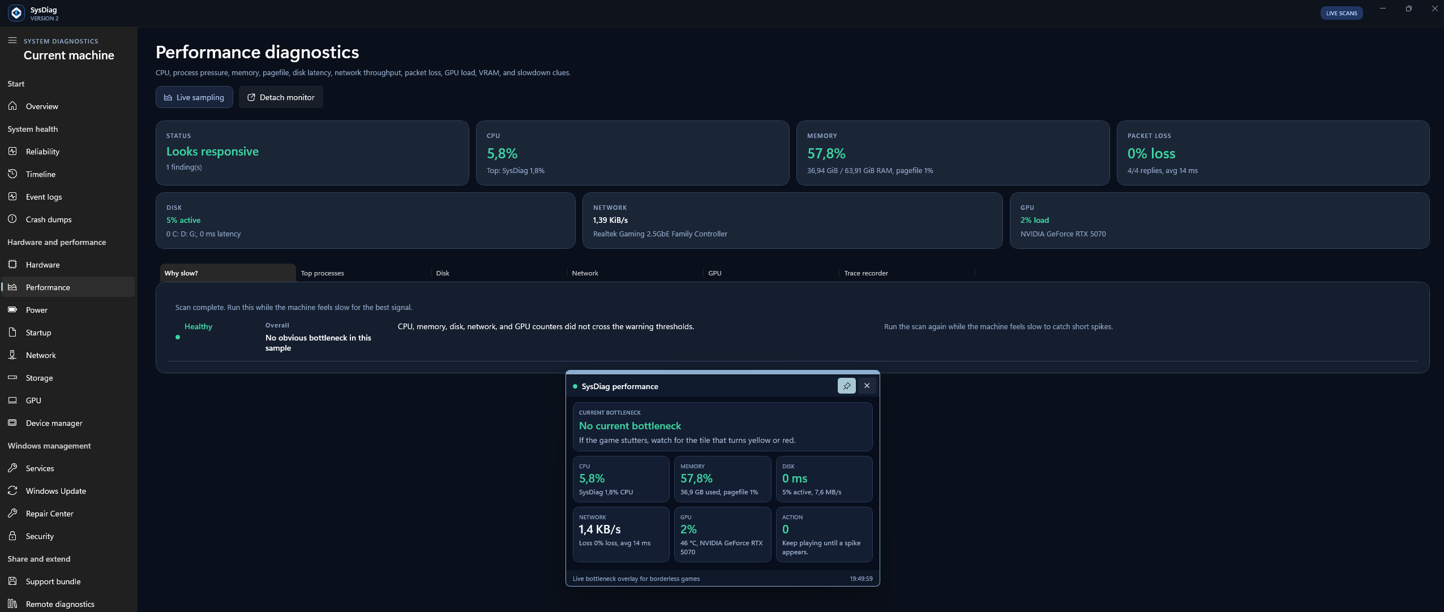Switch to the Why slow? tab
The height and width of the screenshot is (612, 1444).
coord(228,273)
